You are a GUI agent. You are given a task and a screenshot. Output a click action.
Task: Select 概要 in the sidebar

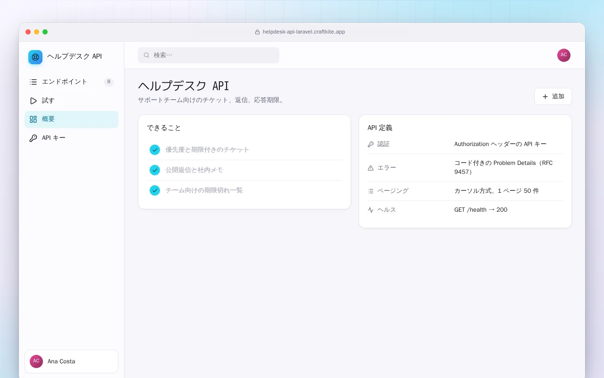pyautogui.click(x=71, y=119)
